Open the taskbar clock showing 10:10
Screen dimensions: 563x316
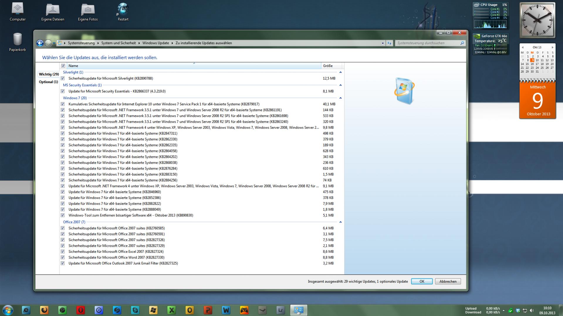[x=547, y=310]
